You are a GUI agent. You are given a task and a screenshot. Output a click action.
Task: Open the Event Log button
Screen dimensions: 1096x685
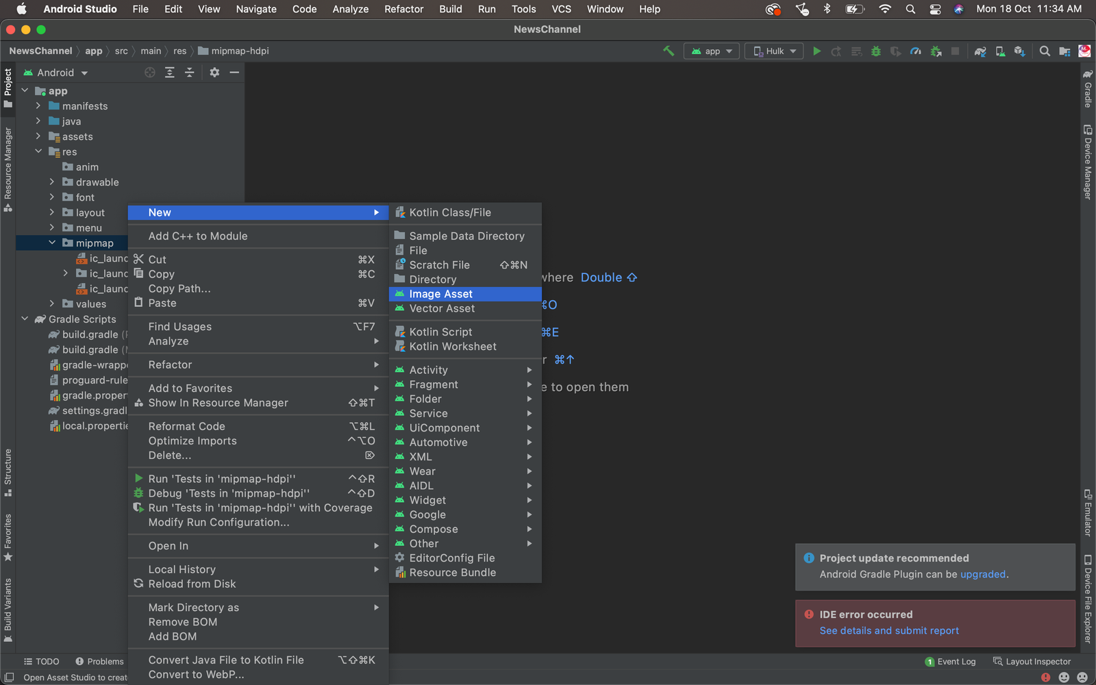point(950,661)
